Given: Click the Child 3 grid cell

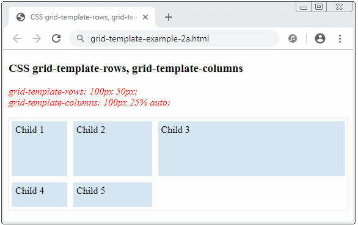Looking at the screenshot, I should tap(251, 149).
